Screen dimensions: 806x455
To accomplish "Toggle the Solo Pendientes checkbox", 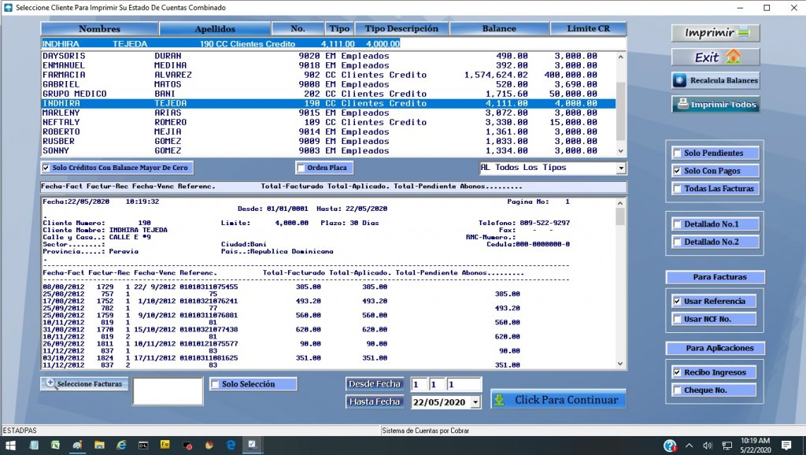I will pos(678,153).
